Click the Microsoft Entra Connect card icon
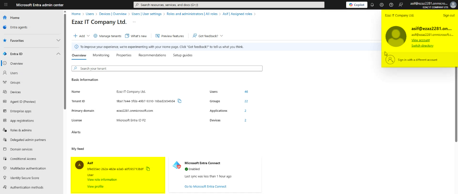This screenshot has height=194, width=458. pos(177,165)
